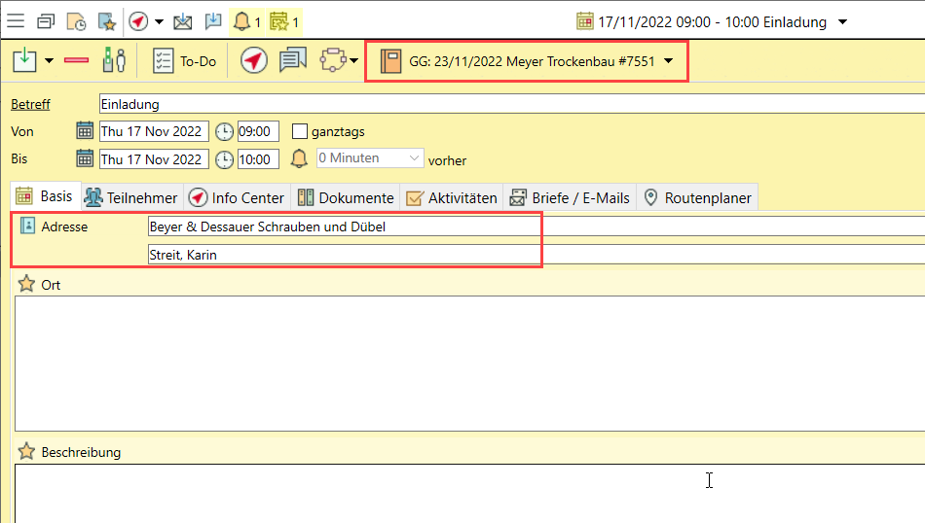The height and width of the screenshot is (523, 925).
Task: Click the red minus delete icon
Action: coord(76,61)
